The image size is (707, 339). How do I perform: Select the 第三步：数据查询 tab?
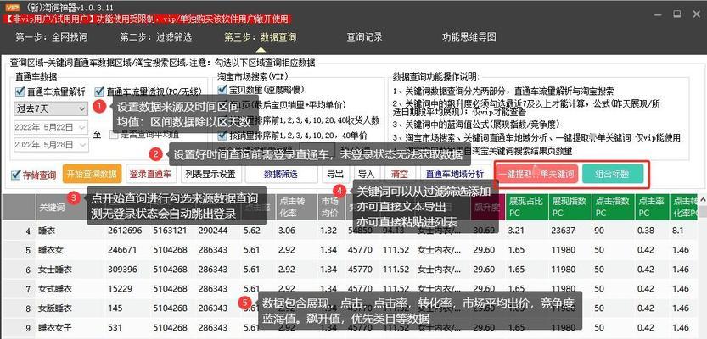click(261, 37)
